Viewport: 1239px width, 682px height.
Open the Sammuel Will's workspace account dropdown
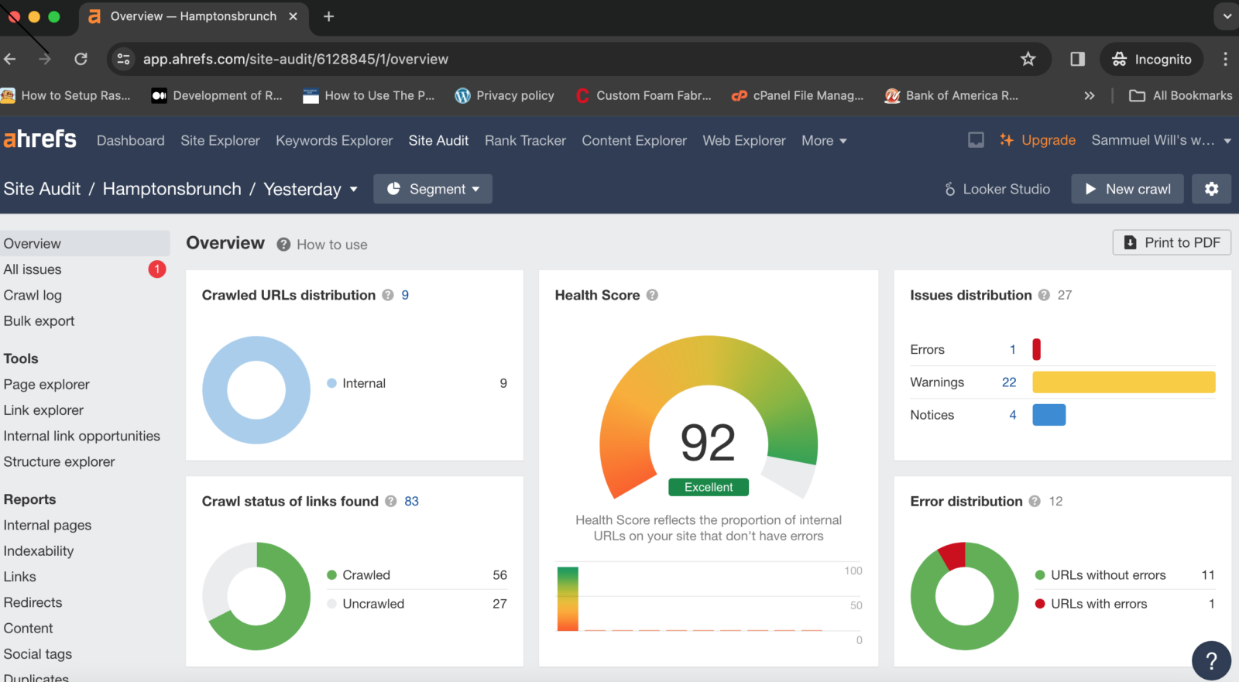[1161, 140]
